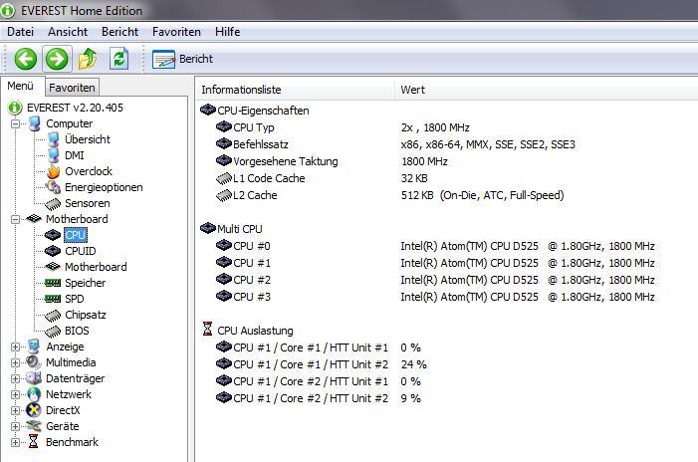Click the Bericht report icon in toolbar
Image resolution: width=698 pixels, height=462 pixels.
(x=163, y=59)
